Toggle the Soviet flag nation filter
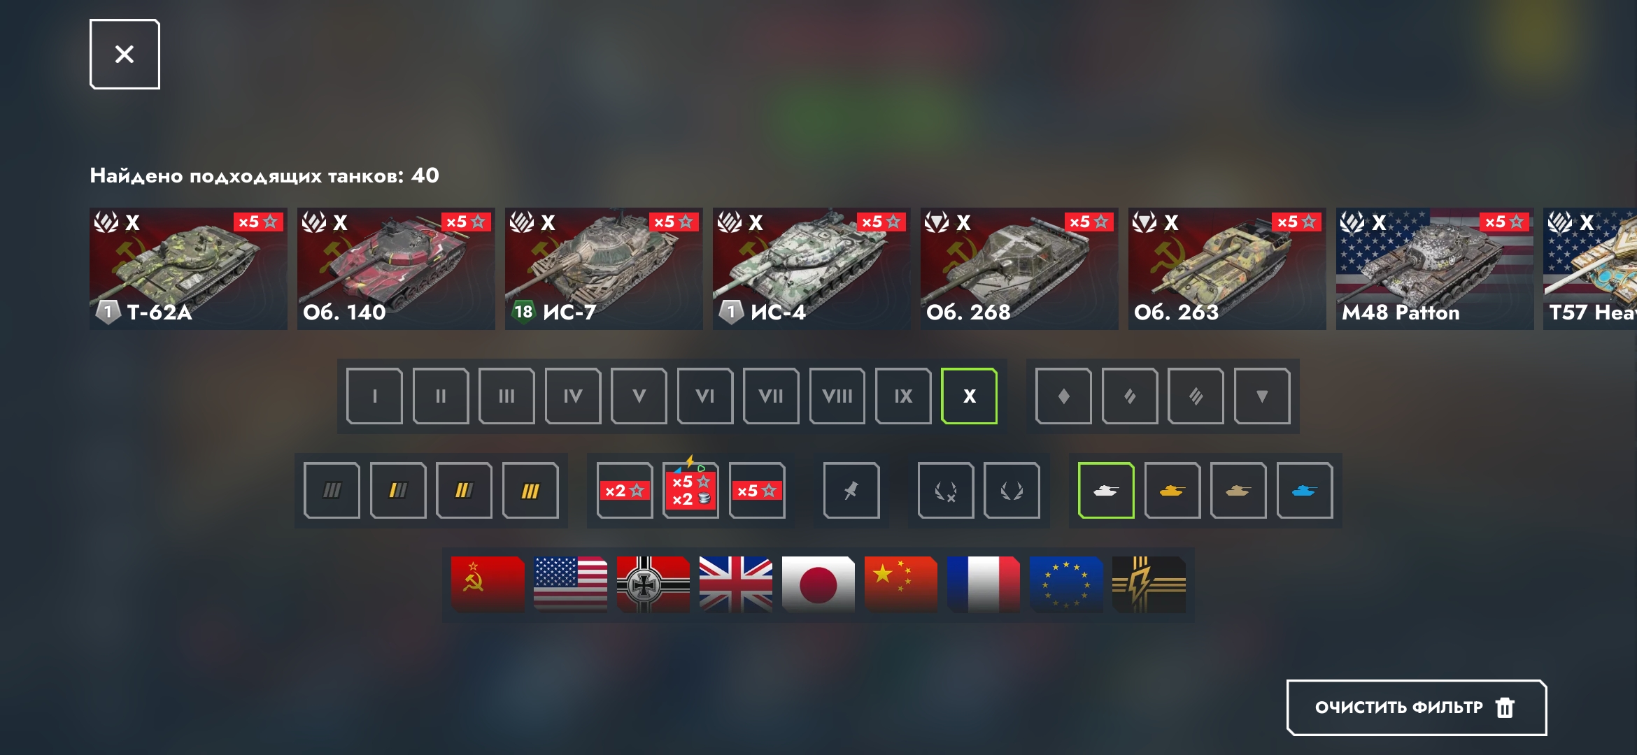 click(x=488, y=584)
